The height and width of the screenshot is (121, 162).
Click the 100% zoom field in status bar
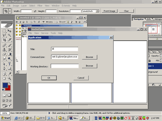pos(5,113)
